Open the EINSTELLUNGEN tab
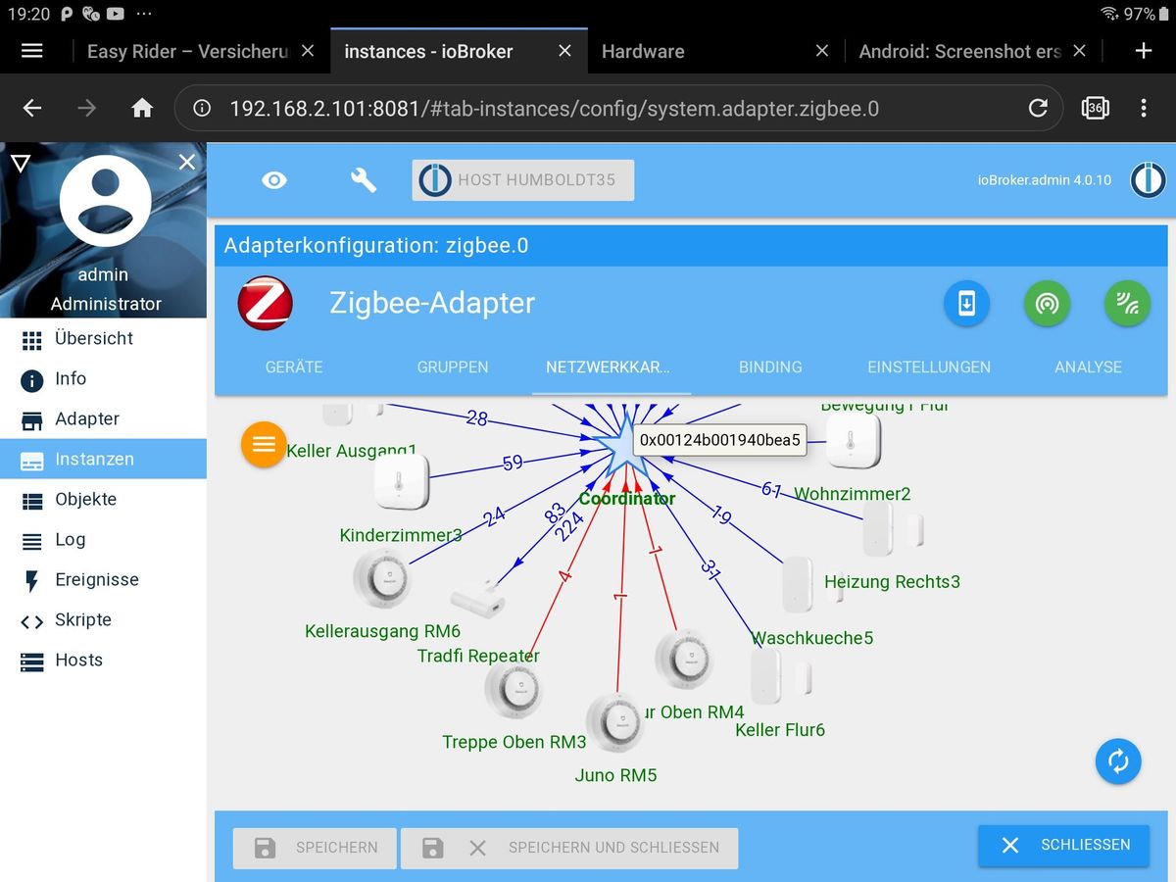This screenshot has width=1176, height=882. coord(929,367)
